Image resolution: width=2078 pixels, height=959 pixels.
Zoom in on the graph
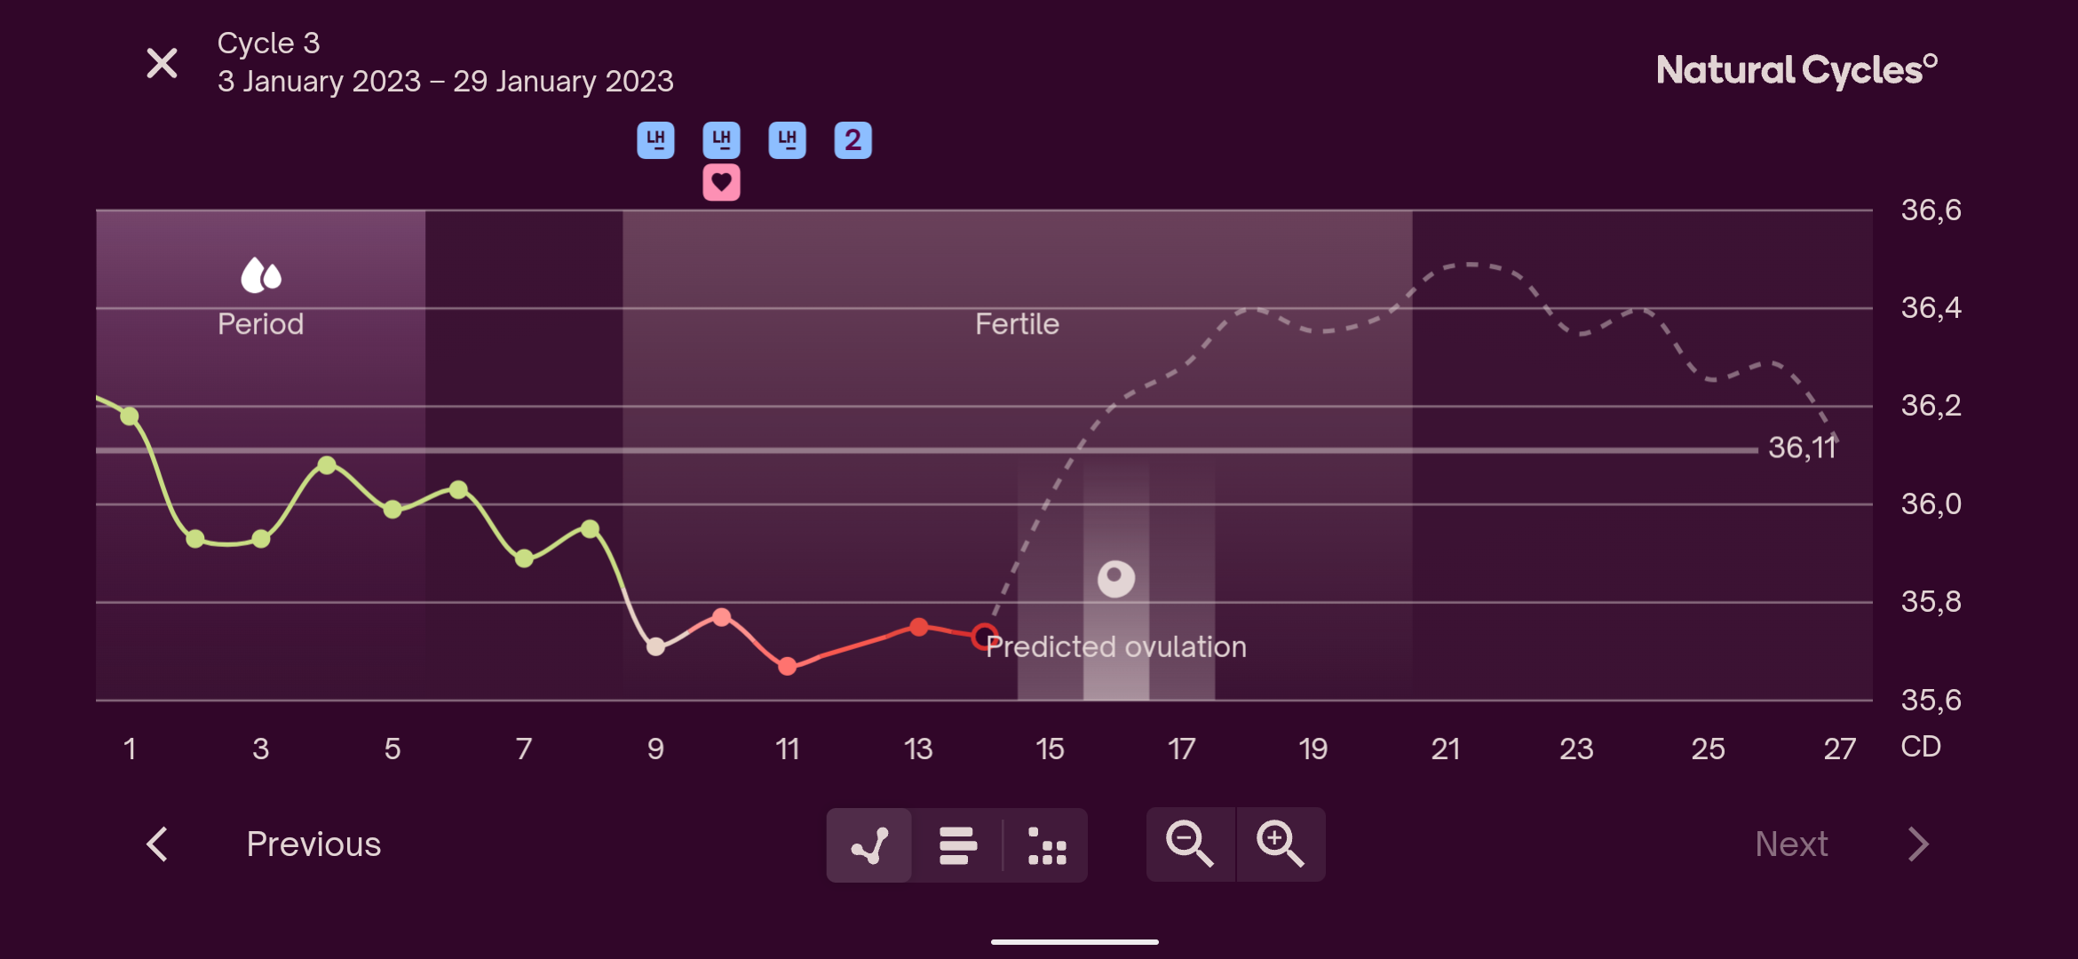click(1280, 844)
